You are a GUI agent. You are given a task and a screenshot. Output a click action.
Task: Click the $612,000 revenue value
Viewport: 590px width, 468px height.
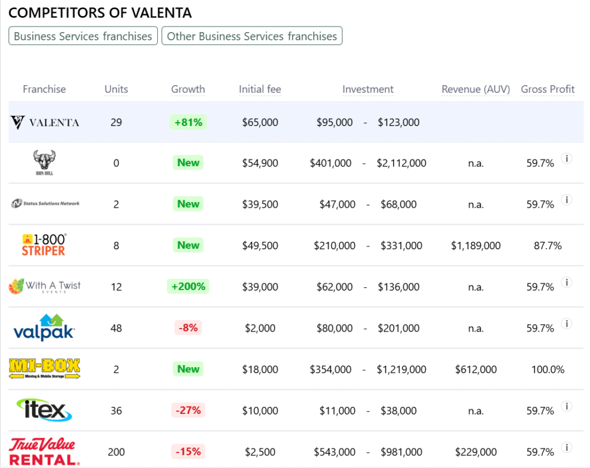pyautogui.click(x=475, y=370)
